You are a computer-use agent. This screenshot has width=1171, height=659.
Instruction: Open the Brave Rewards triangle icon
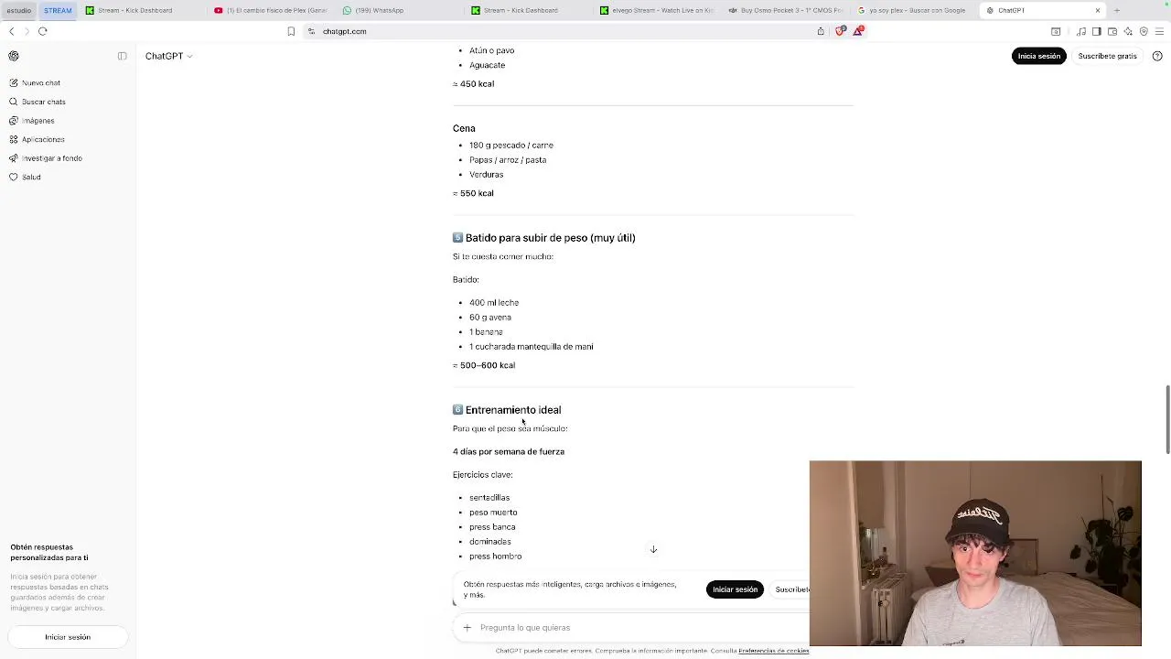858,31
